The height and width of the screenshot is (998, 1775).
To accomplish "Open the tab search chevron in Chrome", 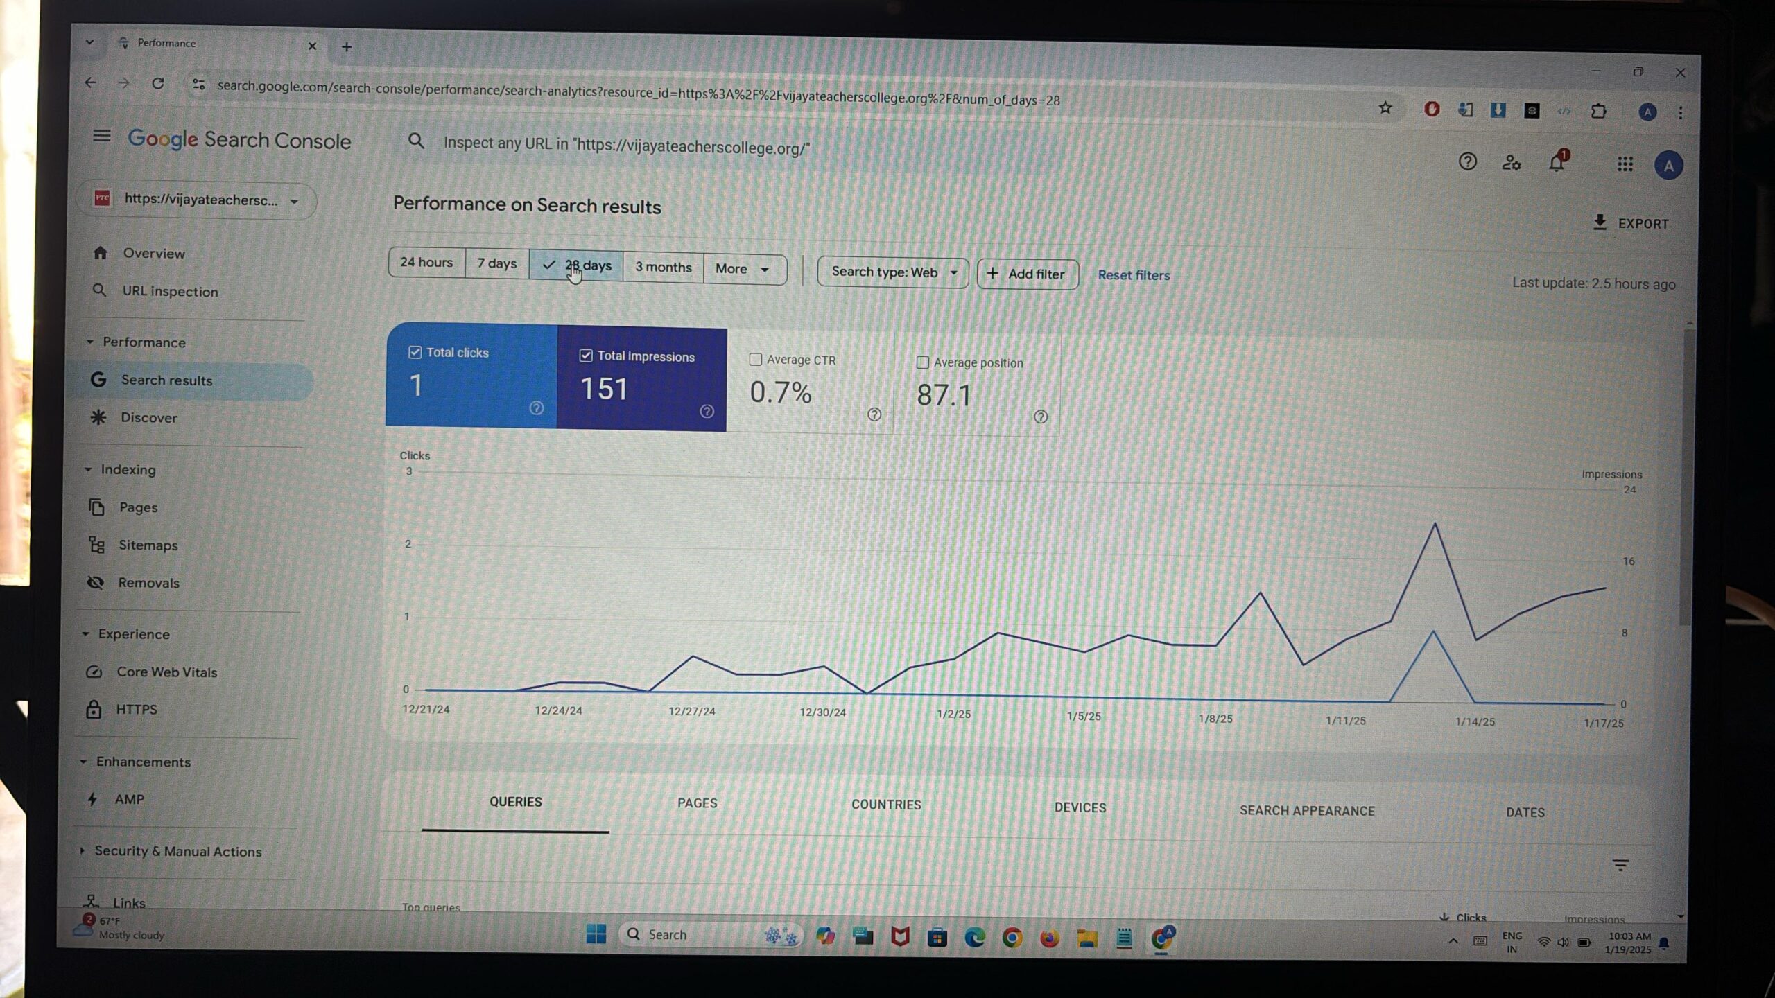I will point(89,42).
